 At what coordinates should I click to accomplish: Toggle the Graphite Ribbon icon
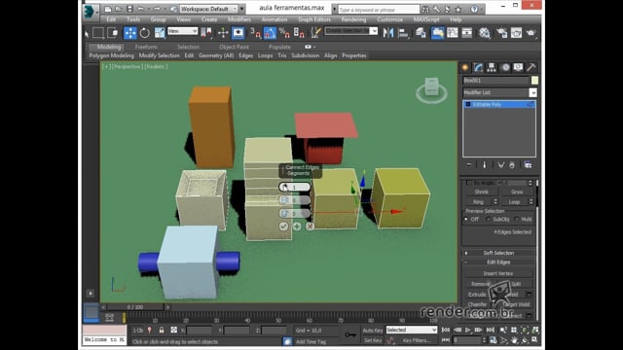pos(437,33)
